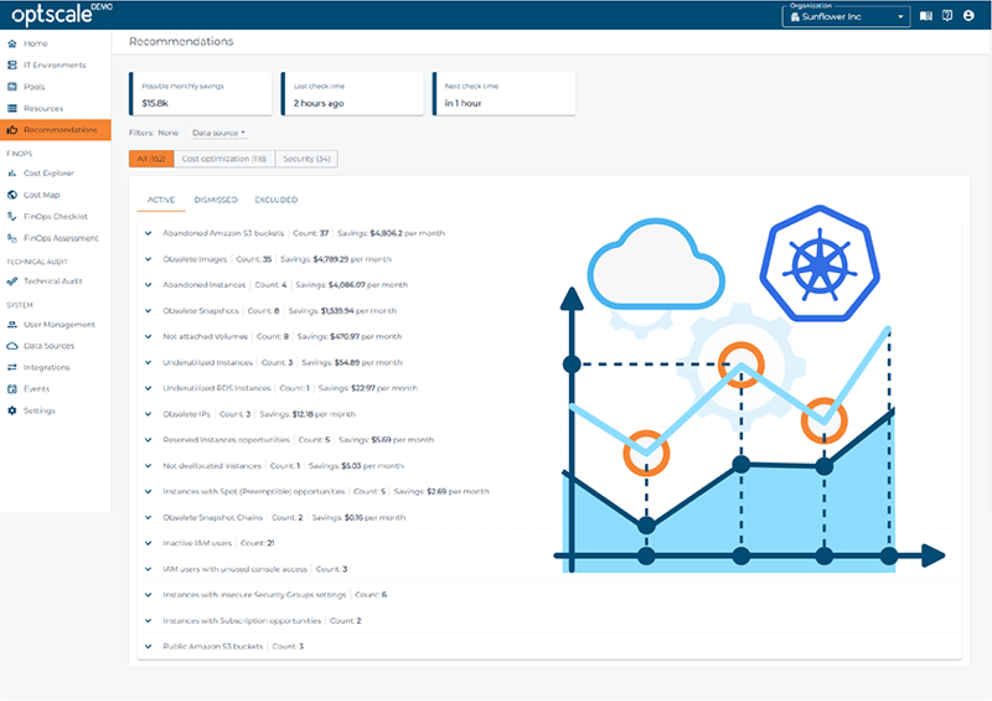Open the user profile icon in header
Viewport: 992px width, 701px height.
coord(968,16)
